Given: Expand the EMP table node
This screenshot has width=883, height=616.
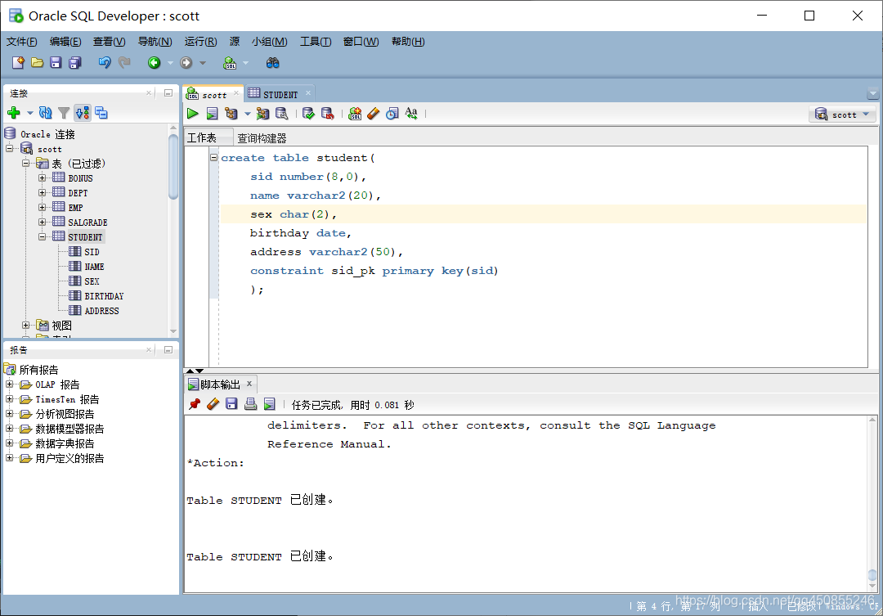Looking at the screenshot, I should click(x=43, y=208).
